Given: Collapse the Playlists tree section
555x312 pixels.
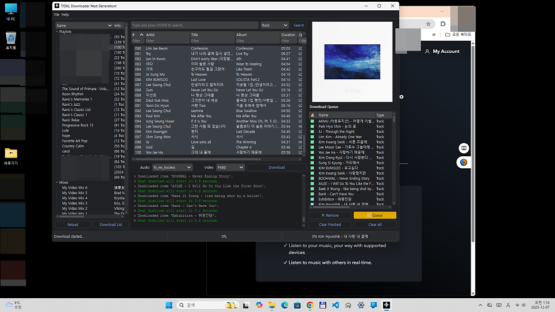Looking at the screenshot, I should pos(57,32).
